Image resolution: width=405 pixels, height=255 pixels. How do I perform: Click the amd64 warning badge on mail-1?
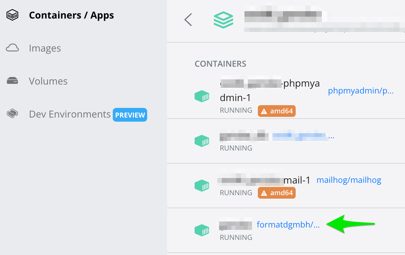click(x=276, y=192)
